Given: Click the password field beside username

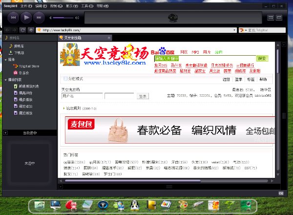Looking at the screenshot, I should [119, 96].
